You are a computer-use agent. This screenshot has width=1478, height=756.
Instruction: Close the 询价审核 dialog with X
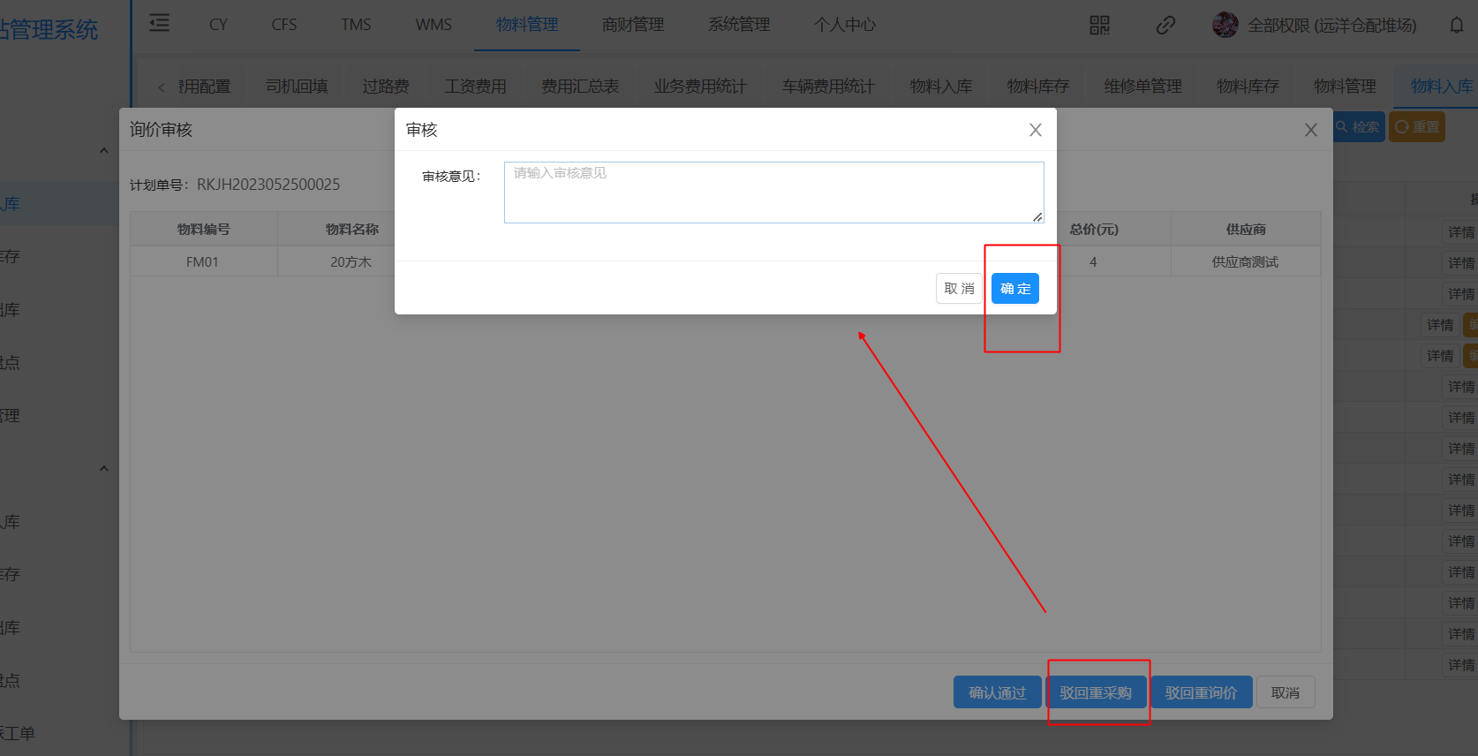[1310, 130]
